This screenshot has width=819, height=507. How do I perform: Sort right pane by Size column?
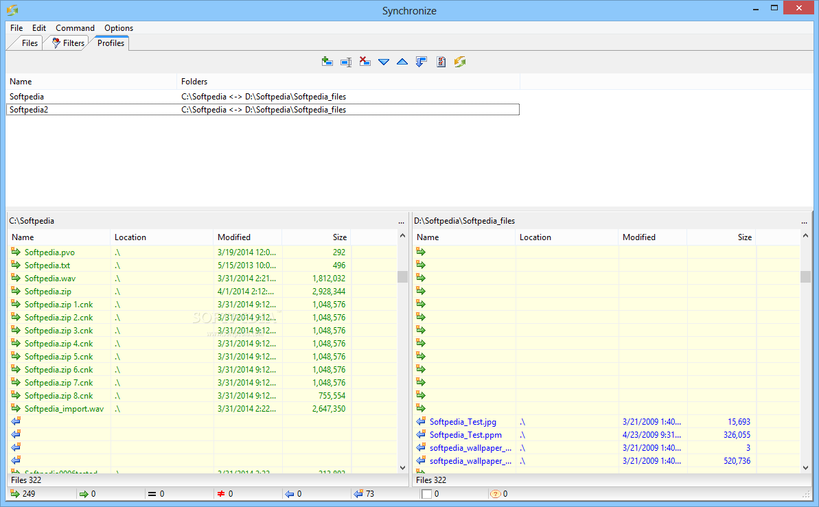tap(722, 237)
